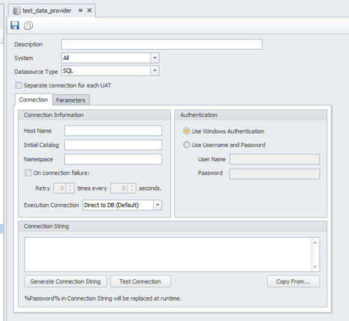Image resolution: width=349 pixels, height=321 pixels.
Task: Choose Use Windows Authentication radio button
Action: 186,131
